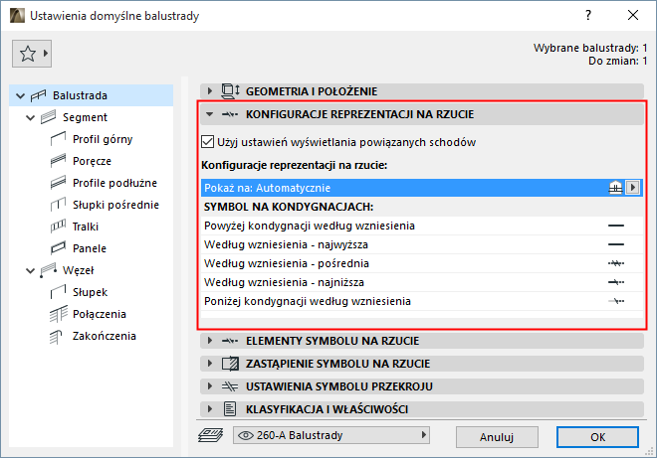657x458 pixels.
Task: Toggle eye visibility on 260-A Balustrady layer
Action: 246,435
